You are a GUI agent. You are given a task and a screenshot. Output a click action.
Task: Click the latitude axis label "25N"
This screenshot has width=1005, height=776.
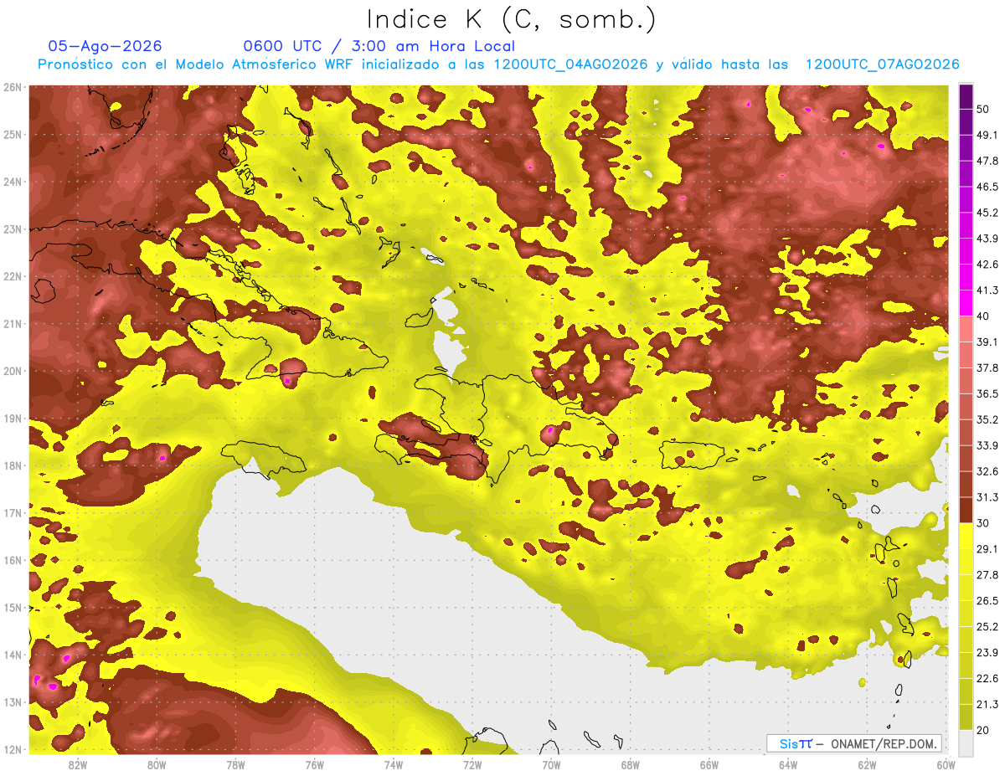point(13,135)
